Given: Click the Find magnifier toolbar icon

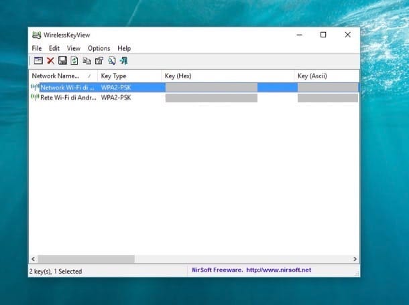Looking at the screenshot, I should point(112,61).
